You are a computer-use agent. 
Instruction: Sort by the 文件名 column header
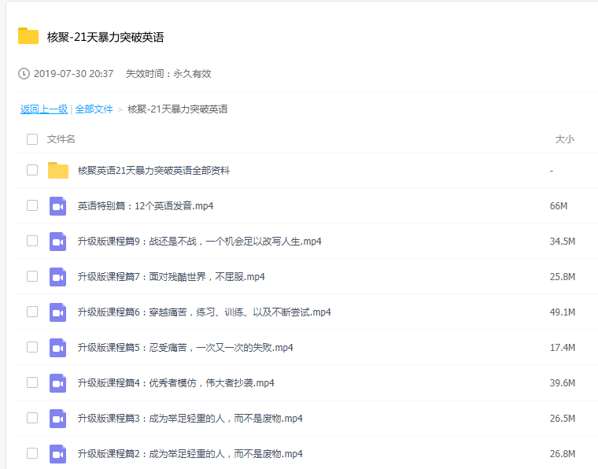[61, 139]
